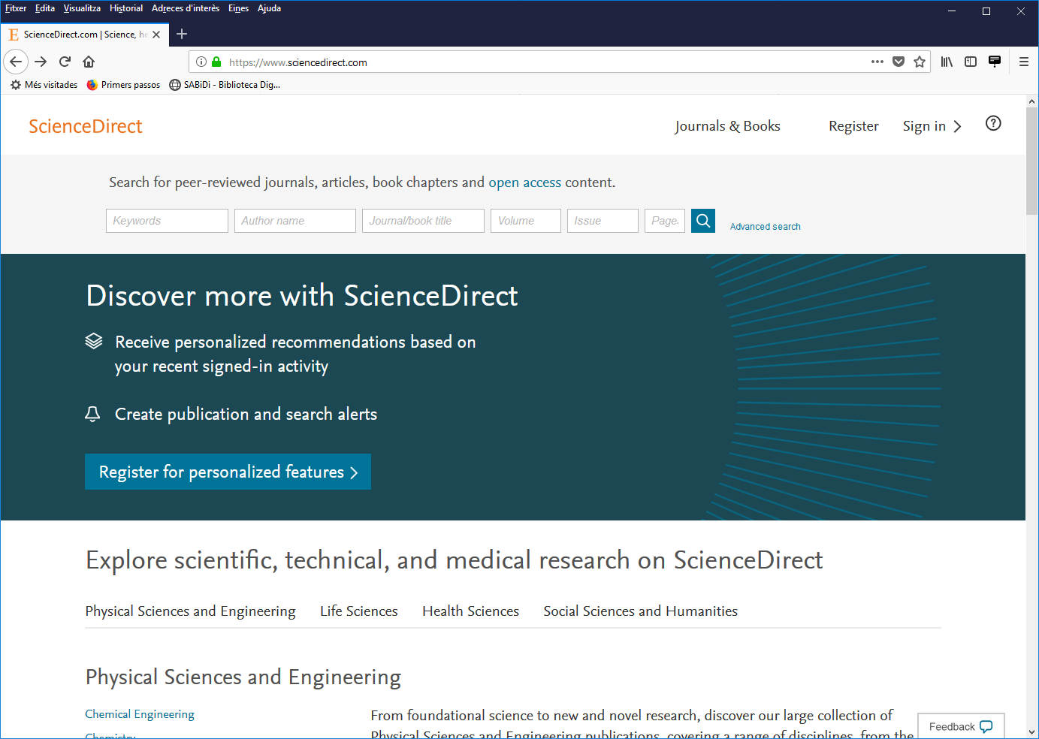Click the vertical scrollbar thumb

click(1031, 161)
